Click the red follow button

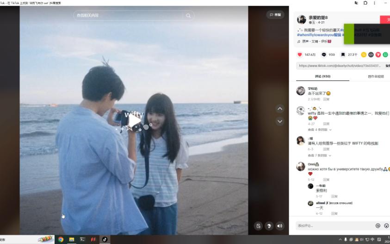[x=385, y=19]
